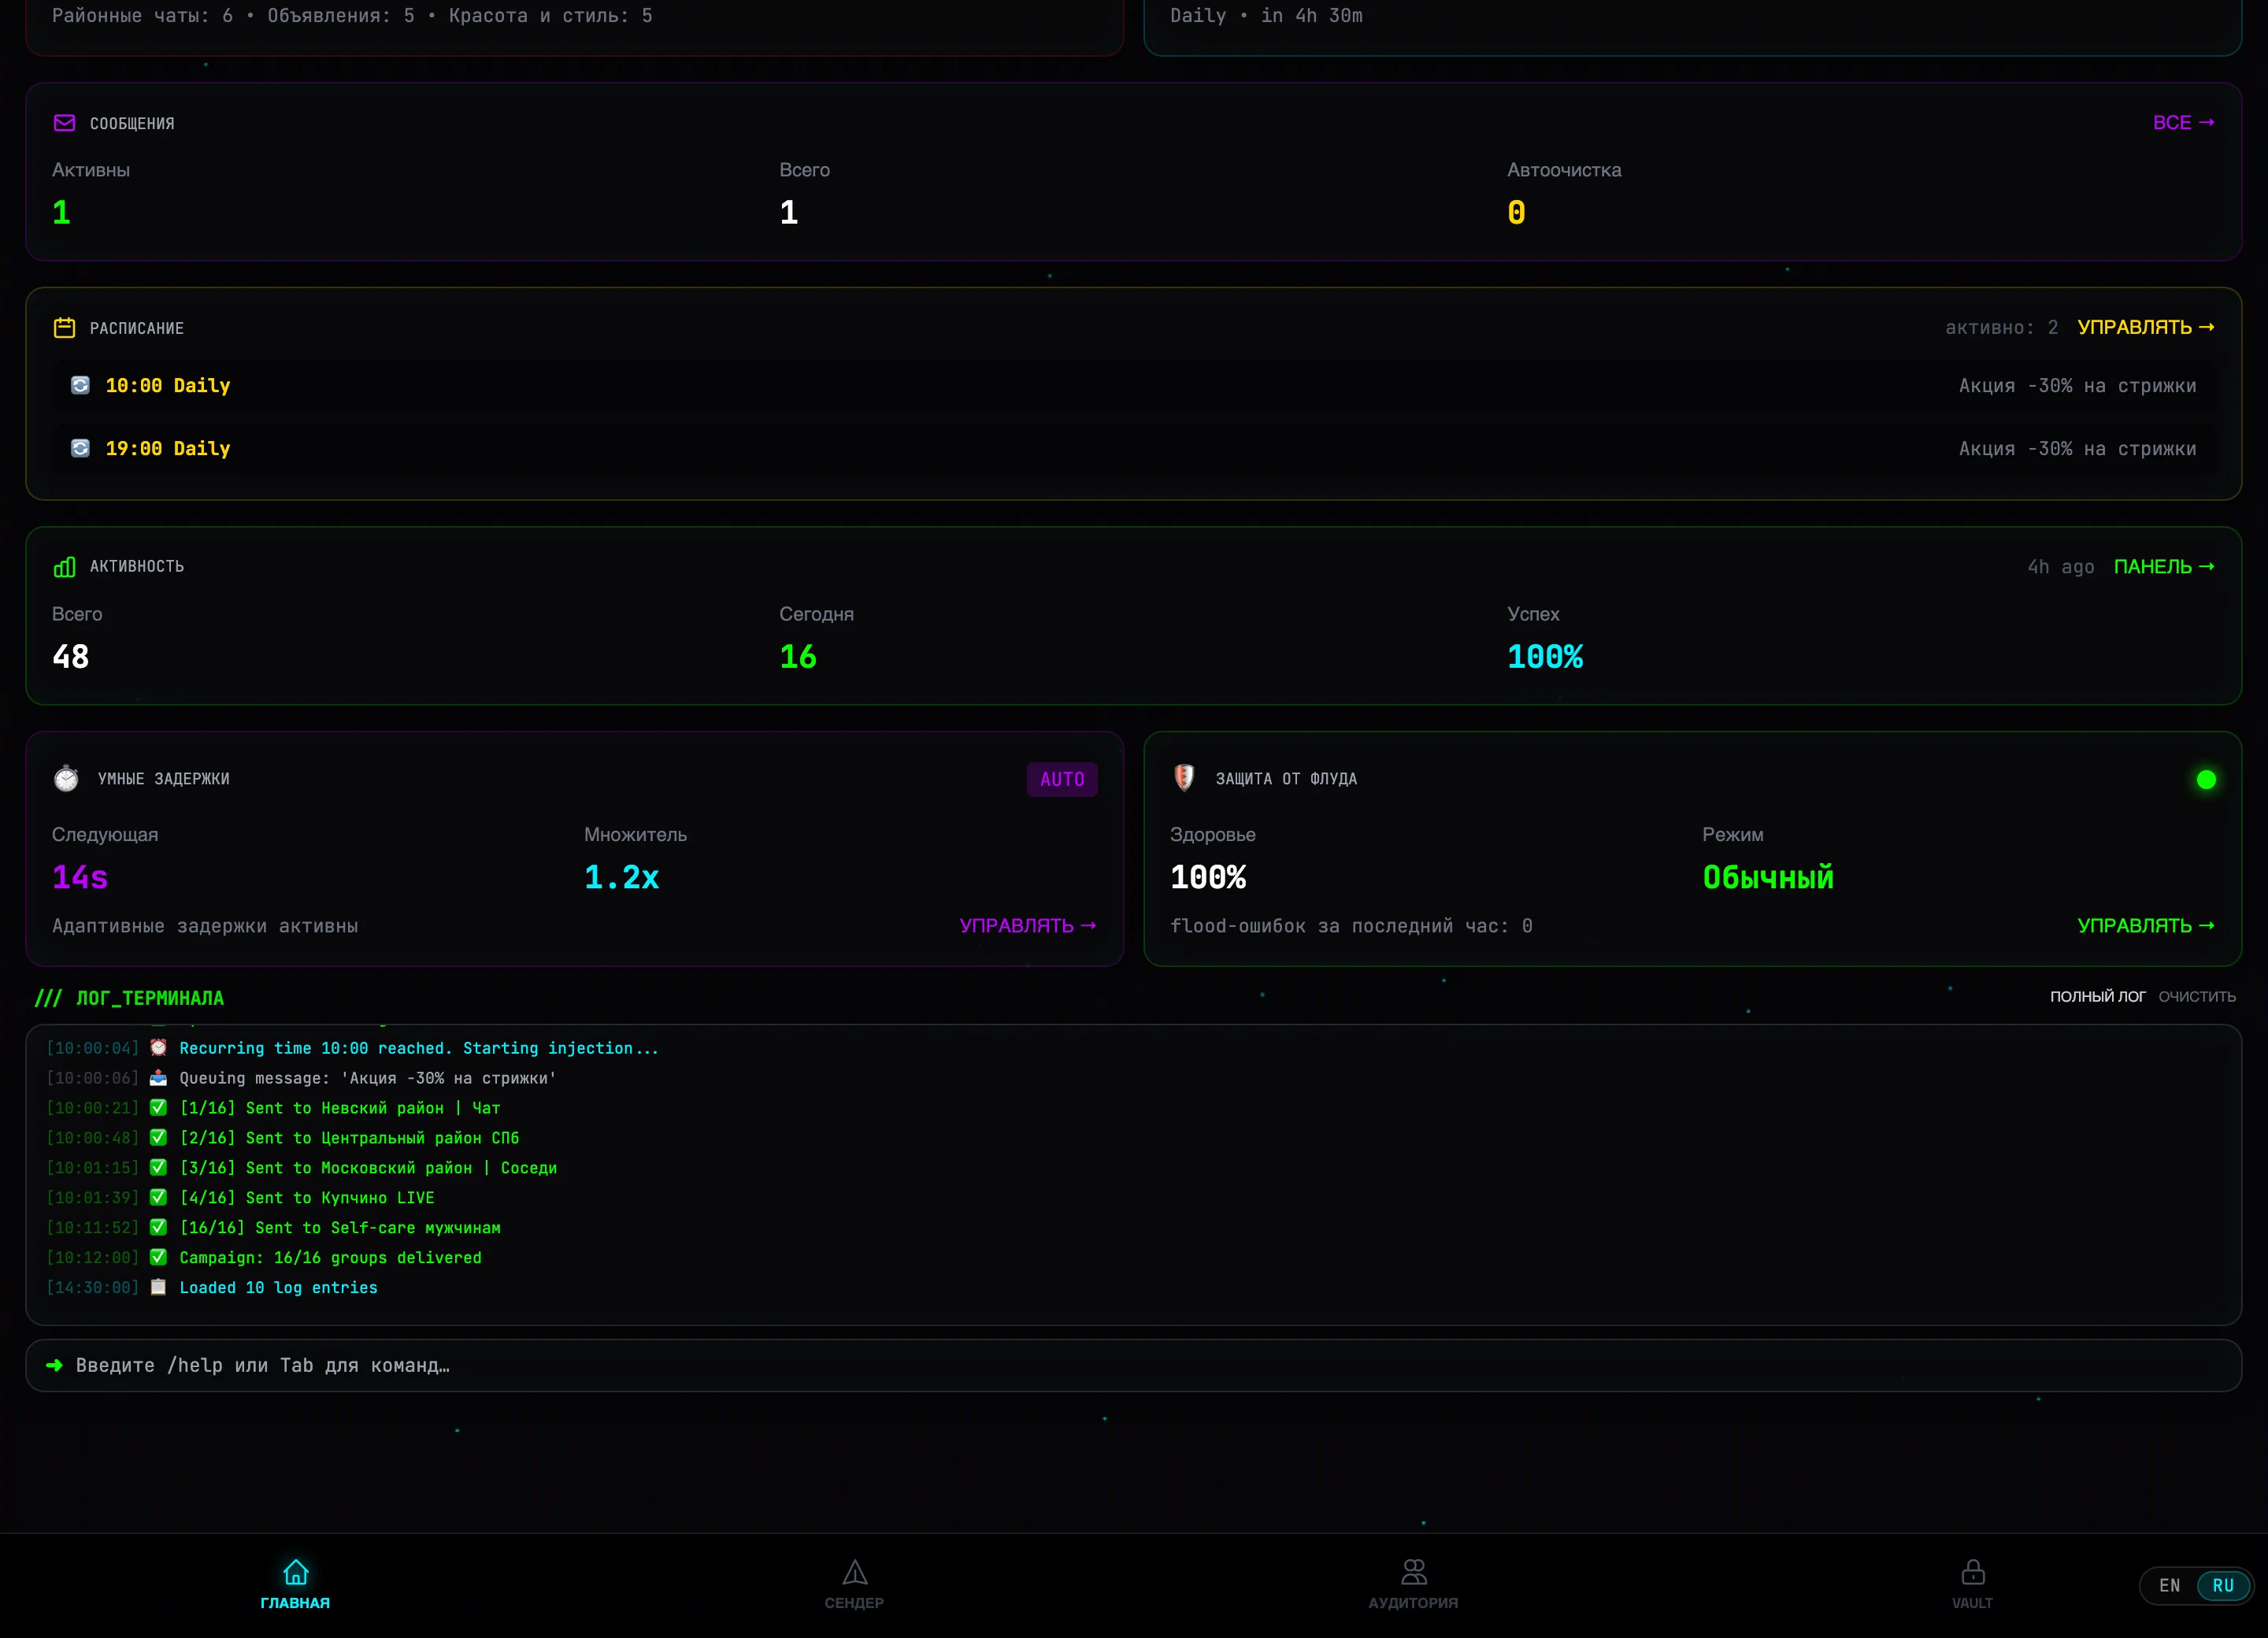Click the envelope icon beside Сообщения
The height and width of the screenshot is (1638, 2268).
[64, 123]
